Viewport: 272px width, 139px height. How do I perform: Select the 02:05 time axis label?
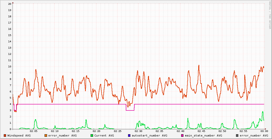click(x=34, y=131)
